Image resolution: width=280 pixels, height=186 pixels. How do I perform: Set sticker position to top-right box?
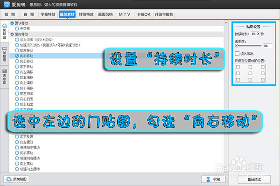point(262,67)
